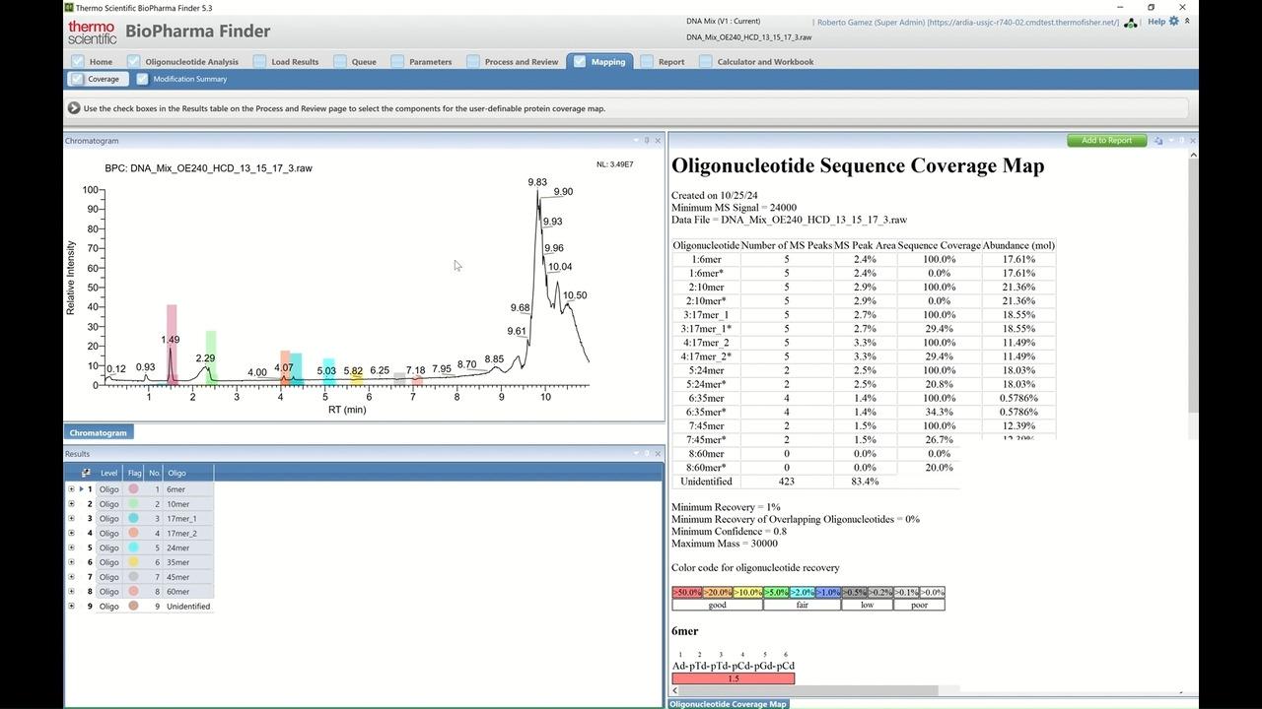Image resolution: width=1262 pixels, height=709 pixels.
Task: Click the Ardia network connection icon
Action: [x=1131, y=23]
